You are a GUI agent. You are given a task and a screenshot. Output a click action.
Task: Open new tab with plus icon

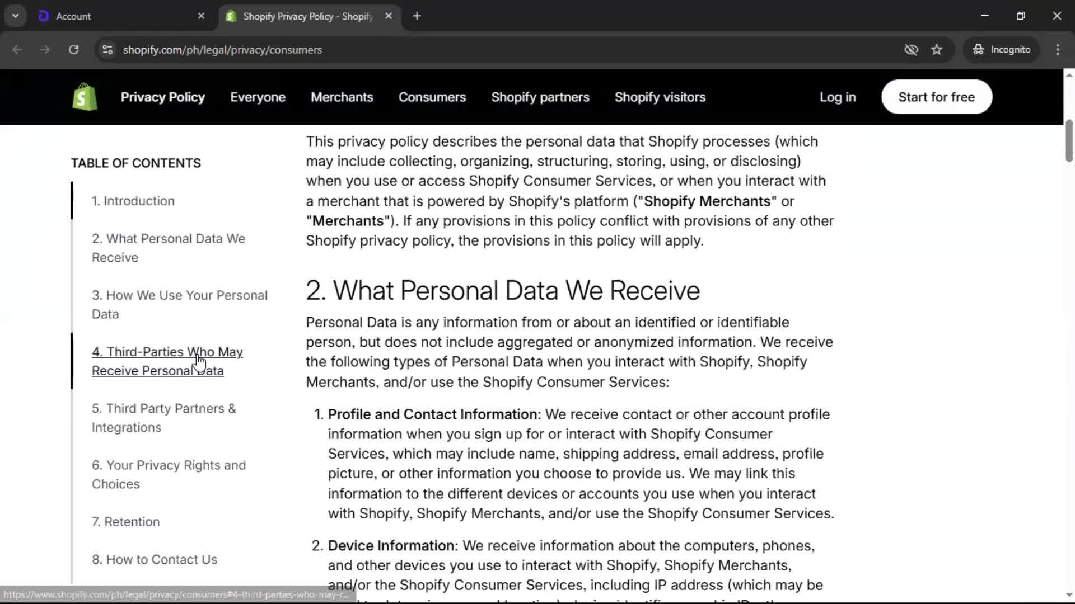[x=417, y=16]
